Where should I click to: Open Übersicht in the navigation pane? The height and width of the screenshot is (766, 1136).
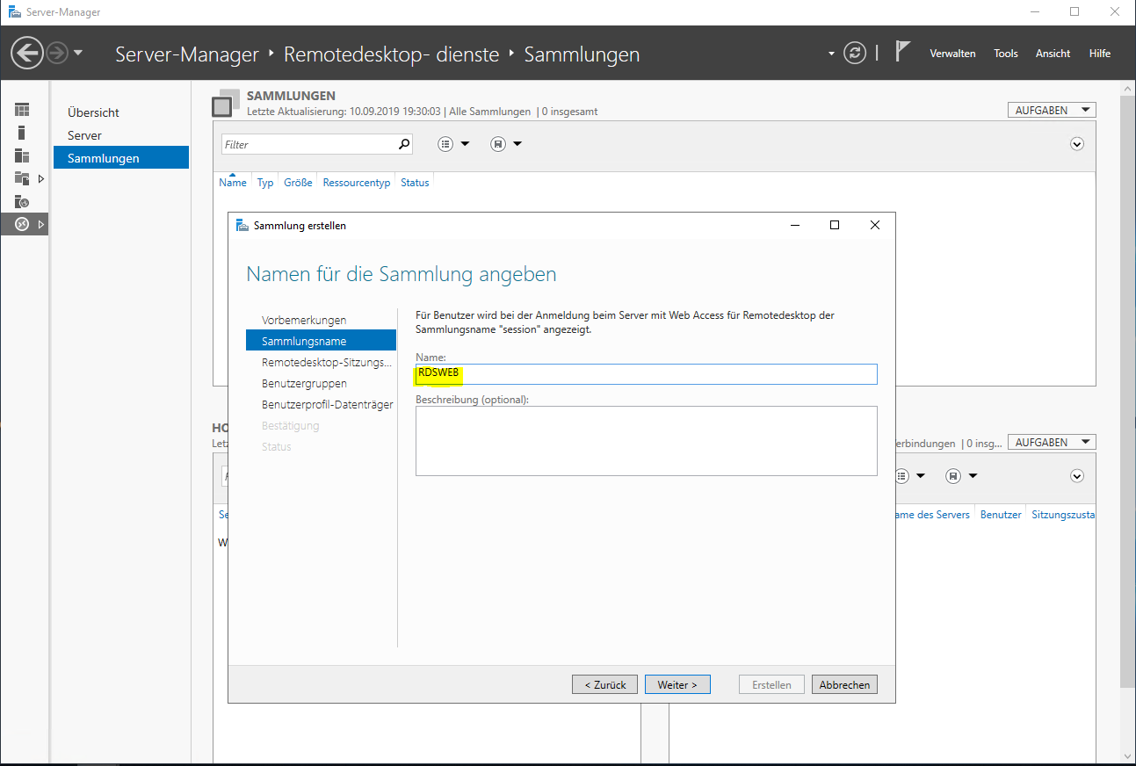tap(93, 112)
